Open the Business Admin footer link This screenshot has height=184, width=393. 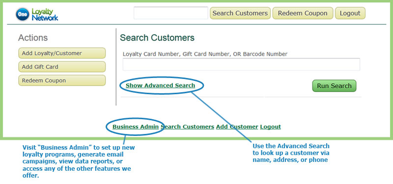136,127
